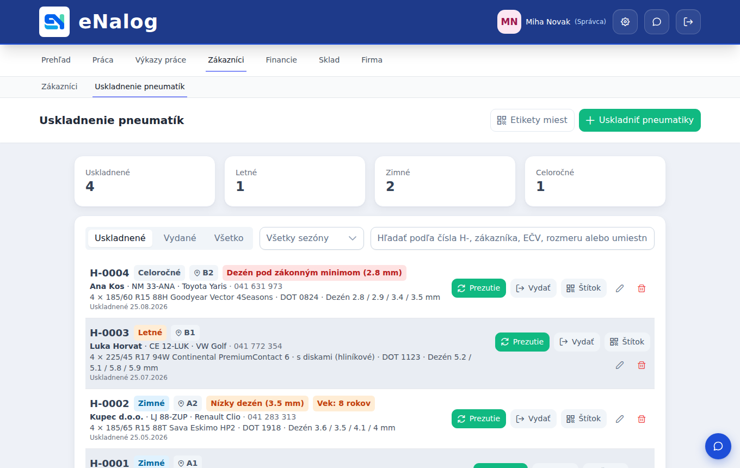Image resolution: width=740 pixels, height=468 pixels.
Task: Click the B2 location tag on H-0004
Action: [x=203, y=273]
